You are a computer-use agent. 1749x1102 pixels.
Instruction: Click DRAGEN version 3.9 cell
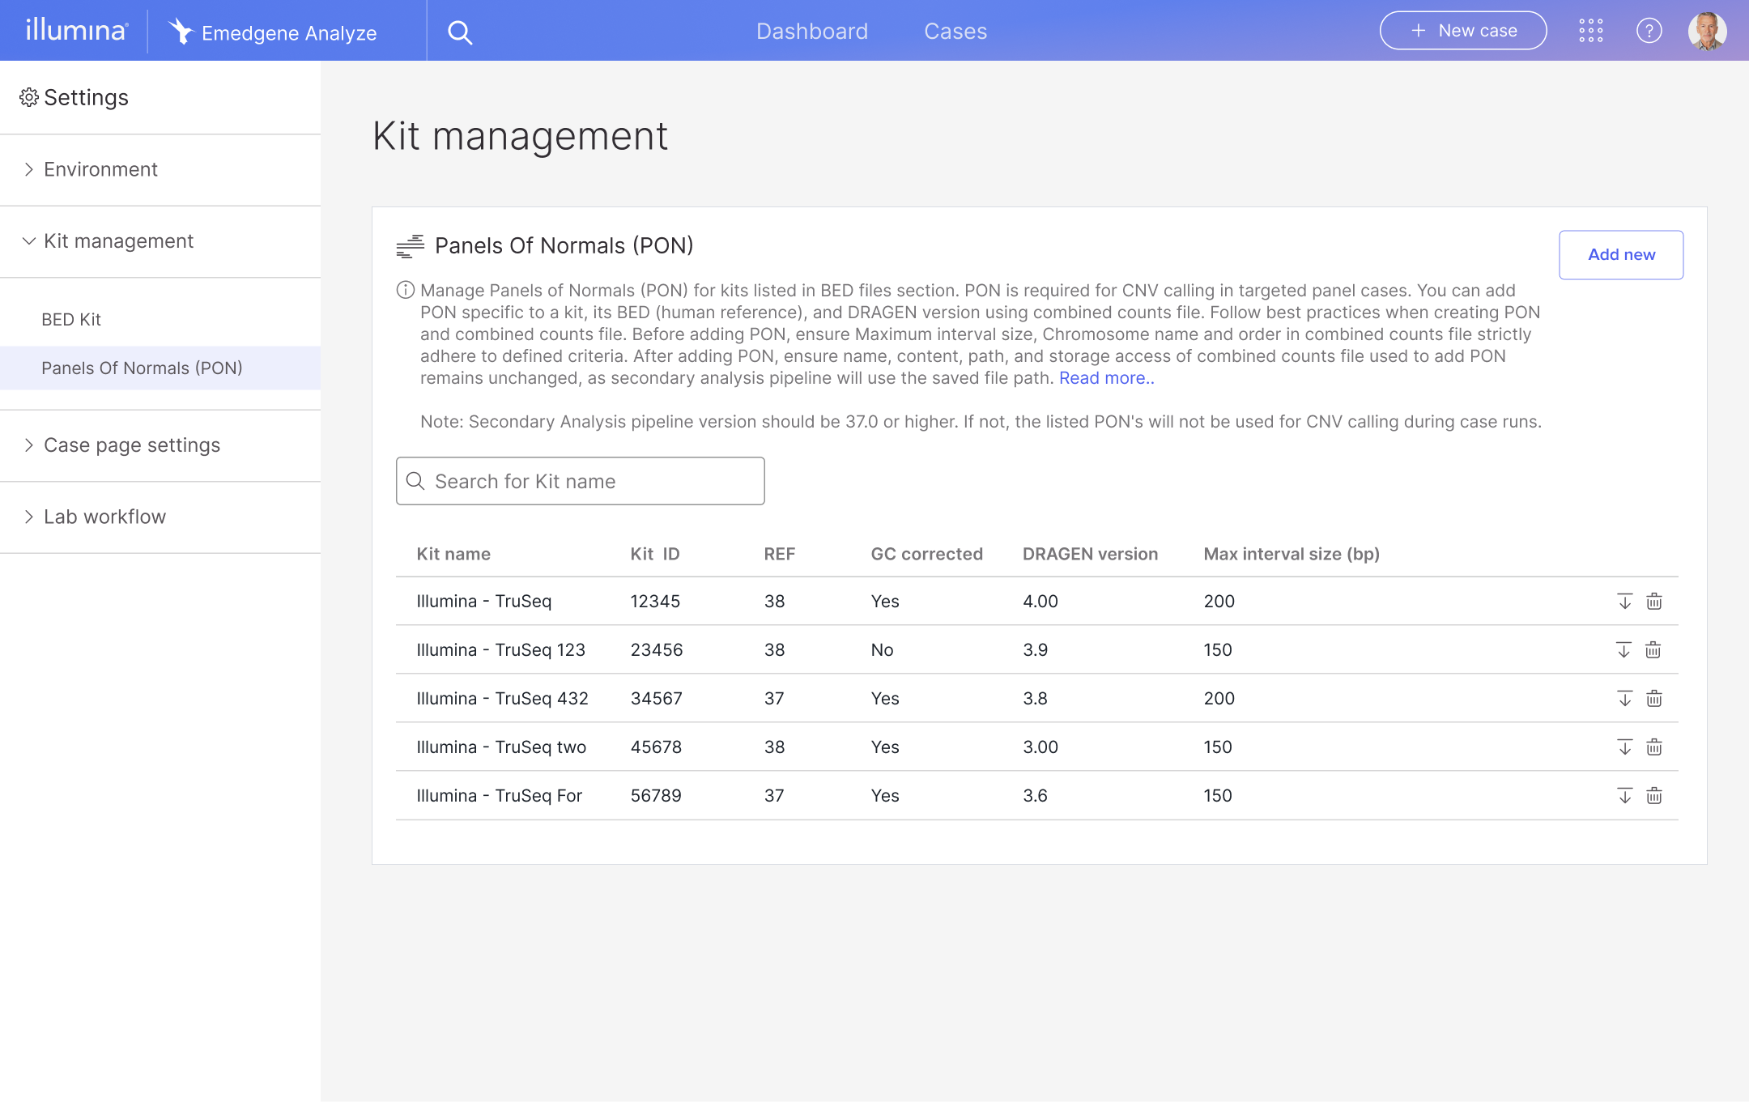click(1035, 649)
